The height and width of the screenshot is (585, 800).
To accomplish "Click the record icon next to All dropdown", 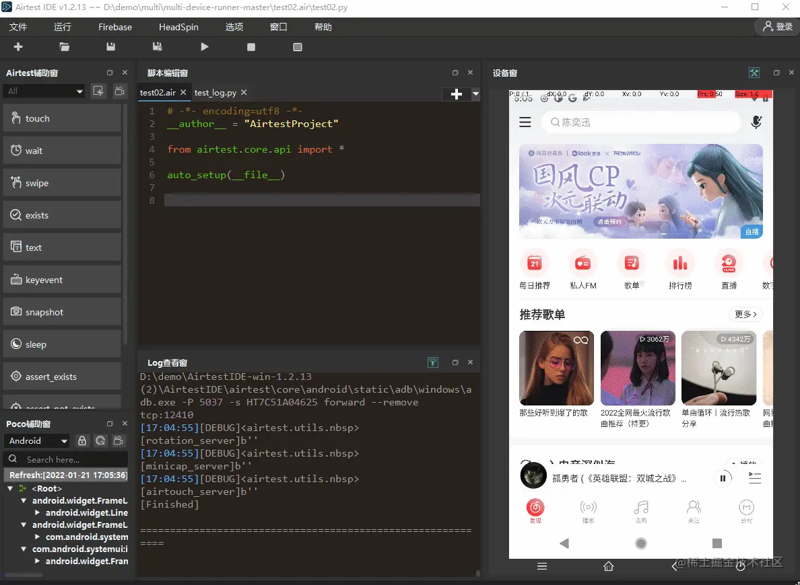I will pos(98,91).
